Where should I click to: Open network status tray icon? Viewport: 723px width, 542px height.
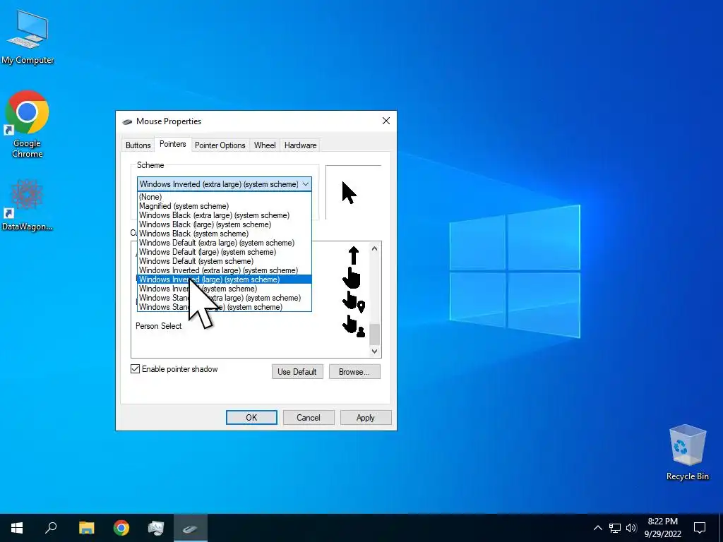pyautogui.click(x=615, y=528)
